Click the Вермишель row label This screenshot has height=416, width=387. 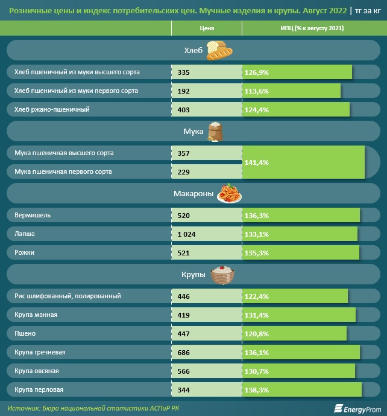click(x=33, y=215)
